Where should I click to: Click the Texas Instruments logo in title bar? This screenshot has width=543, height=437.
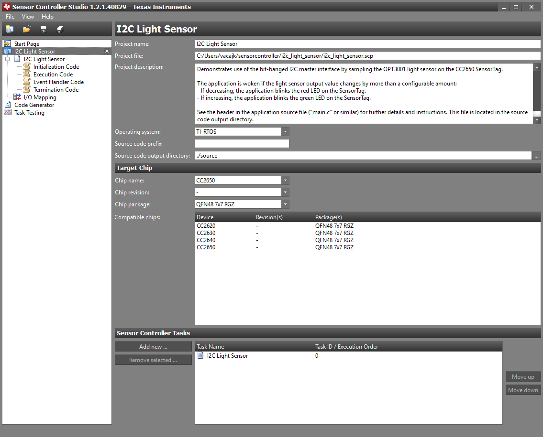(x=6, y=7)
